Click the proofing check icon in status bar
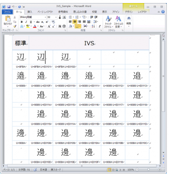Image resolution: width=169 pixels, height=175 pixels. point(35,170)
